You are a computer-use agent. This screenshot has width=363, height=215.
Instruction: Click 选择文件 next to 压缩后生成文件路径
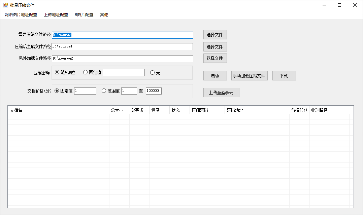[x=215, y=47]
